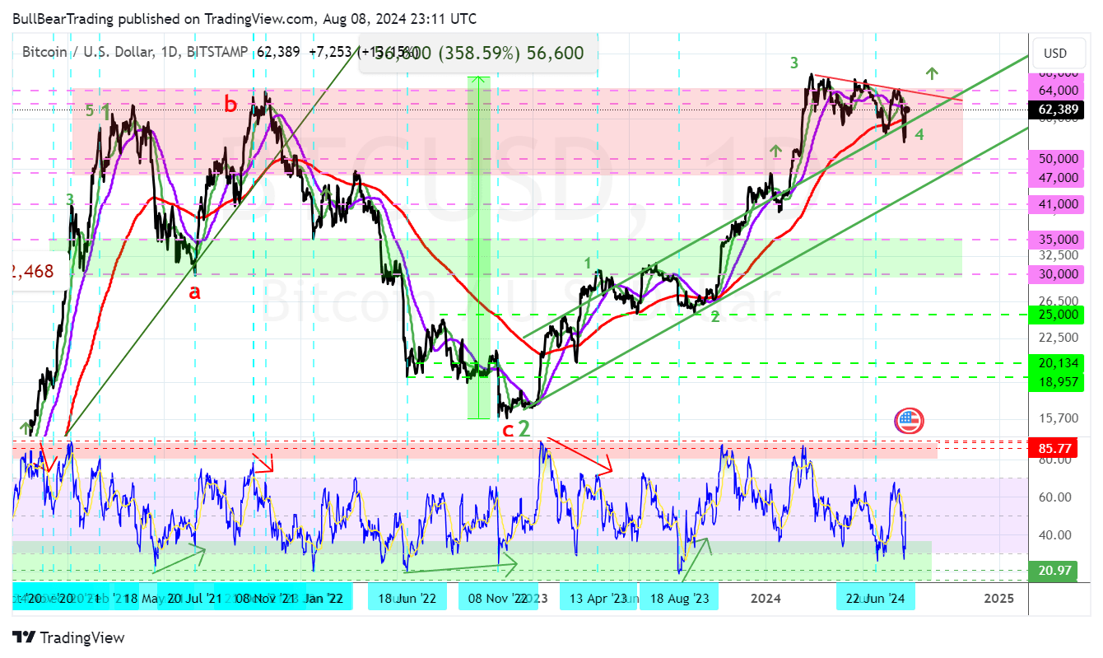Image resolution: width=1103 pixels, height=658 pixels.
Task: Click the RSI 40.00 scale value
Action: [1054, 534]
